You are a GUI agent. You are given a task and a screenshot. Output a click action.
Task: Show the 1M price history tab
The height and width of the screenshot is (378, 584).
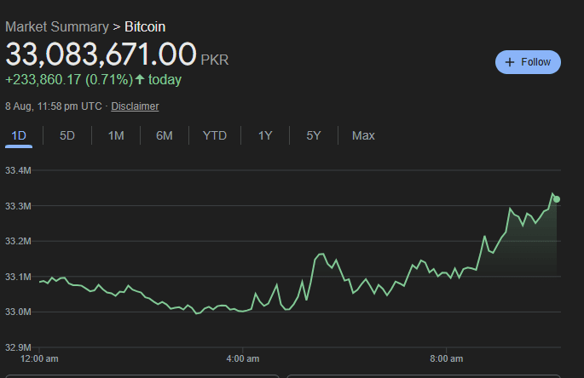116,135
